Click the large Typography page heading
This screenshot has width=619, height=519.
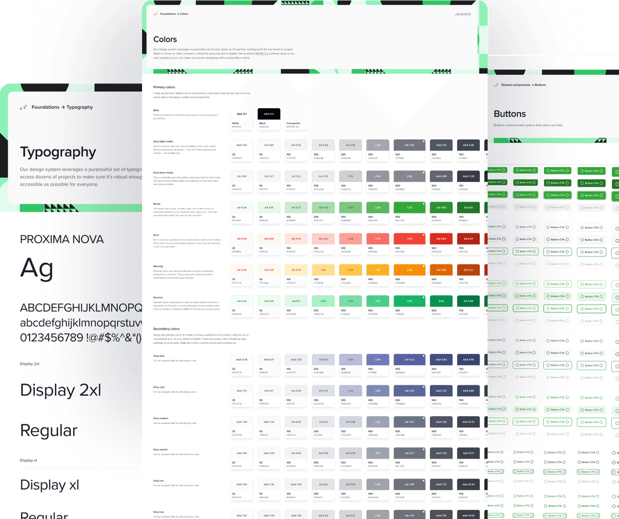click(x=58, y=152)
